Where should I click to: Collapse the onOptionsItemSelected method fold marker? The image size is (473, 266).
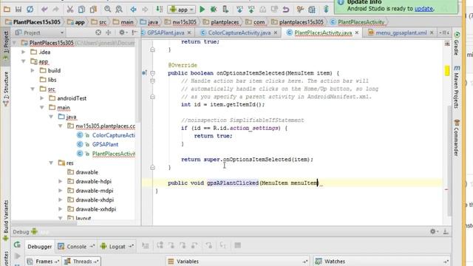(x=153, y=73)
